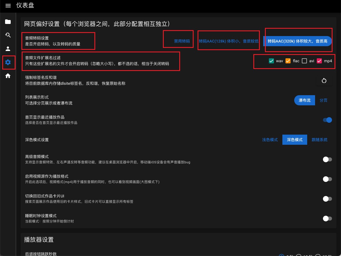Open the folder icon in sidebar
Screen dimensions: 341x256
[x=8, y=22]
